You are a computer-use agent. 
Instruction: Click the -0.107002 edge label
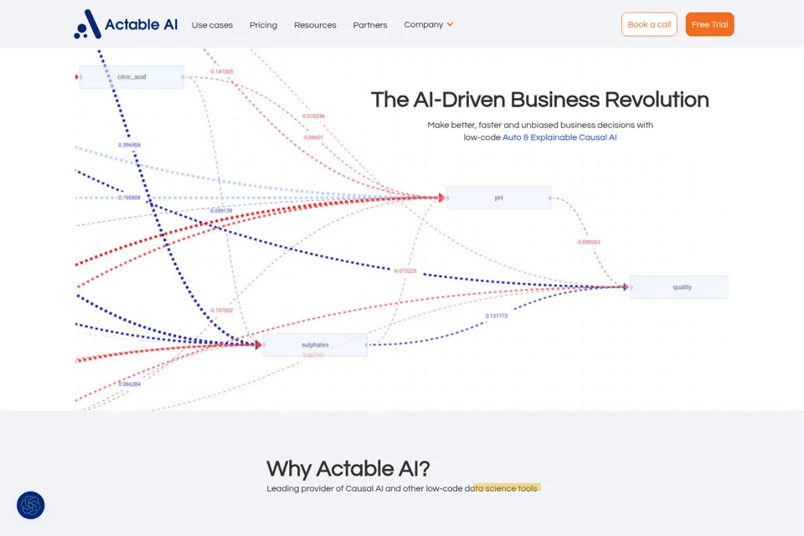221,311
